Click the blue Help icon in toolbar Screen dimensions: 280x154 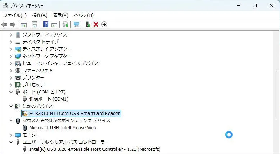(x=46, y=24)
